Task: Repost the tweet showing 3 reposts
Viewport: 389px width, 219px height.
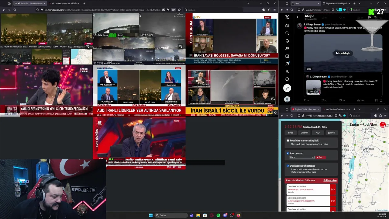Action: pos(324,100)
